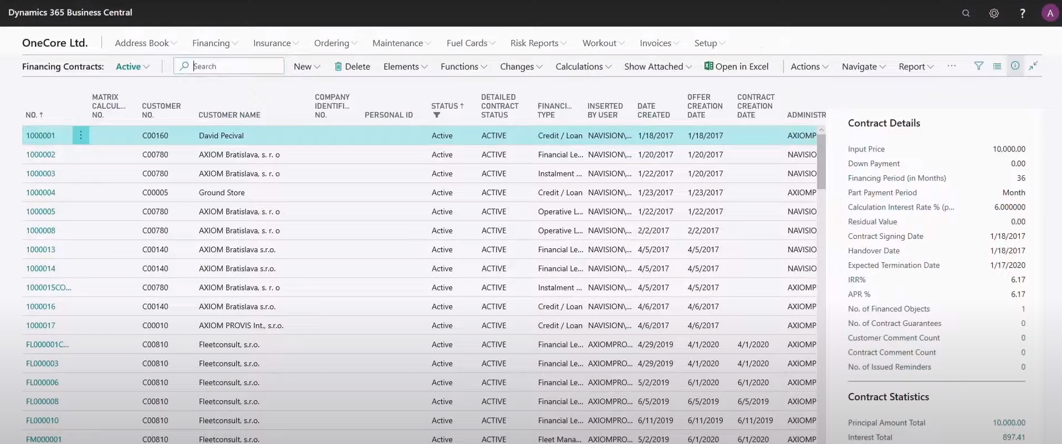Delete the selected contract
The image size is (1062, 444).
pos(352,67)
